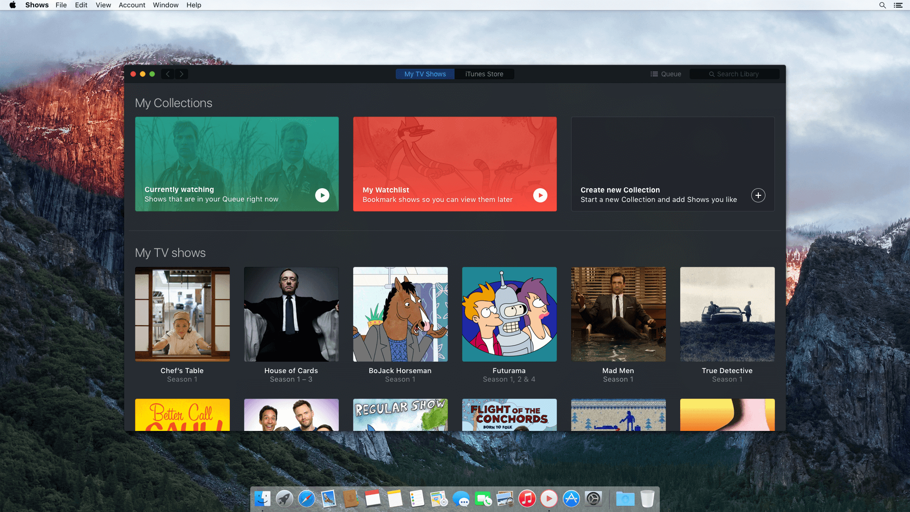Open the BoJack Horseman poster
Image resolution: width=910 pixels, height=512 pixels.
(400, 314)
